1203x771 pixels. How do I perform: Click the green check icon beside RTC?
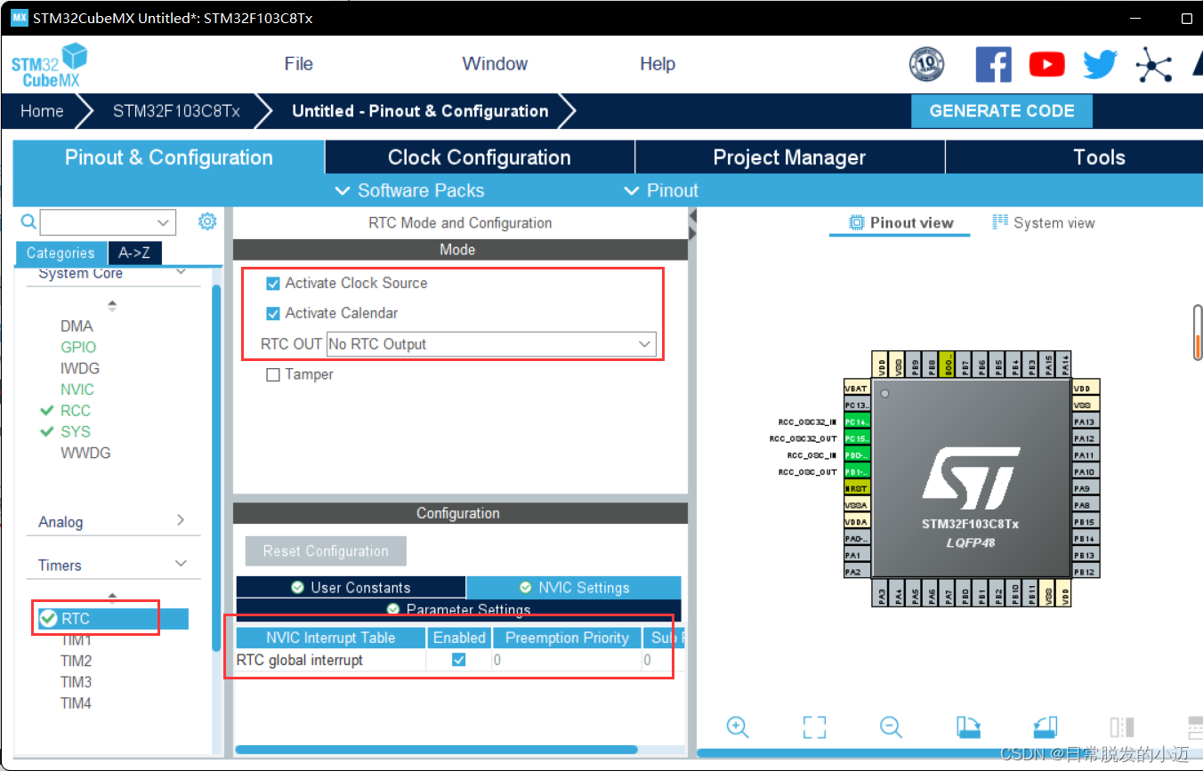[x=48, y=618]
